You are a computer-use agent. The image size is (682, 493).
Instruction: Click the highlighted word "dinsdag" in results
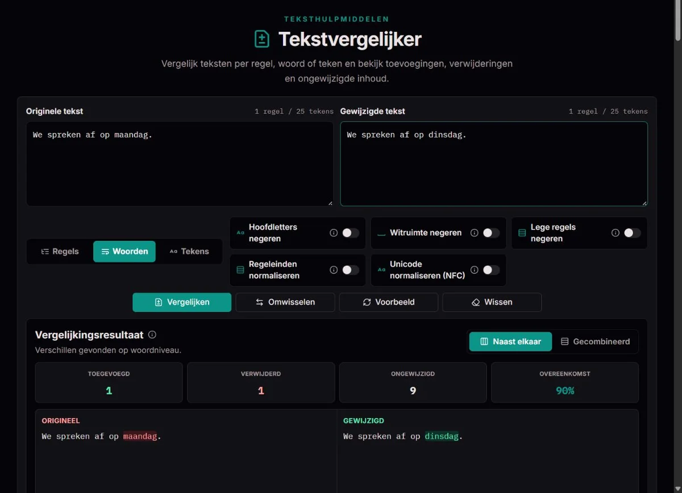point(442,437)
